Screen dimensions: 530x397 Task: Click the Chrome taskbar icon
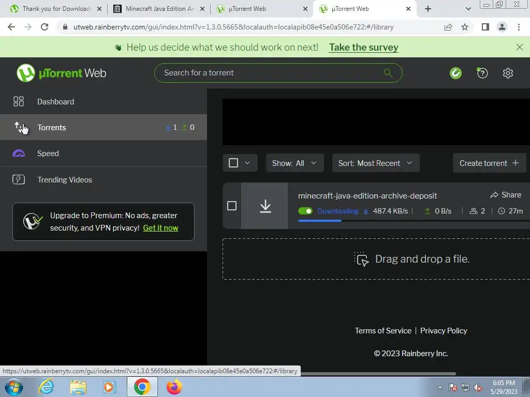coord(142,387)
